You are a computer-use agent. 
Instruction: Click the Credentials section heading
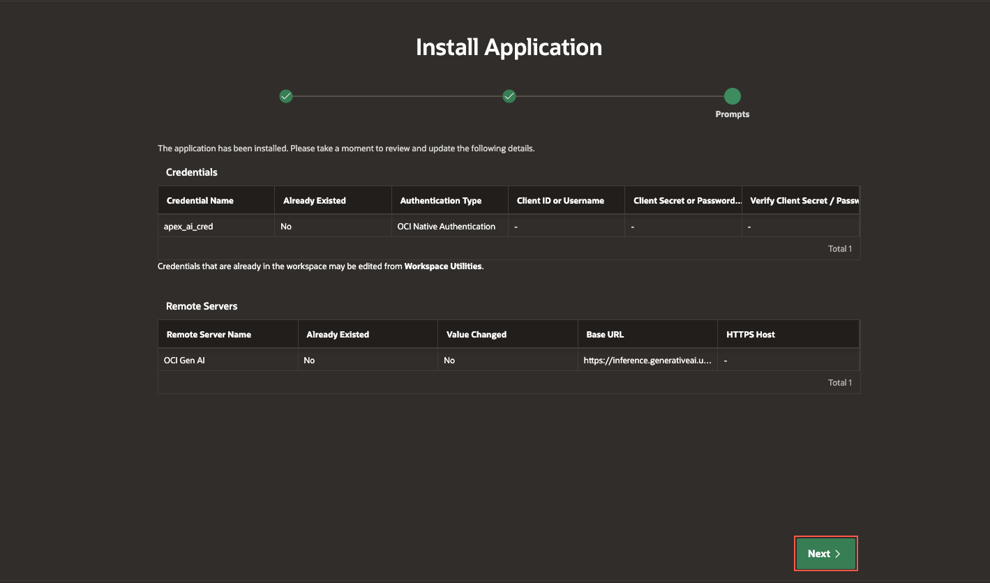[192, 172]
